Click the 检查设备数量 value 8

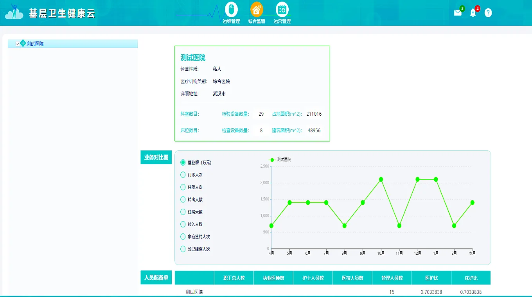click(x=261, y=131)
